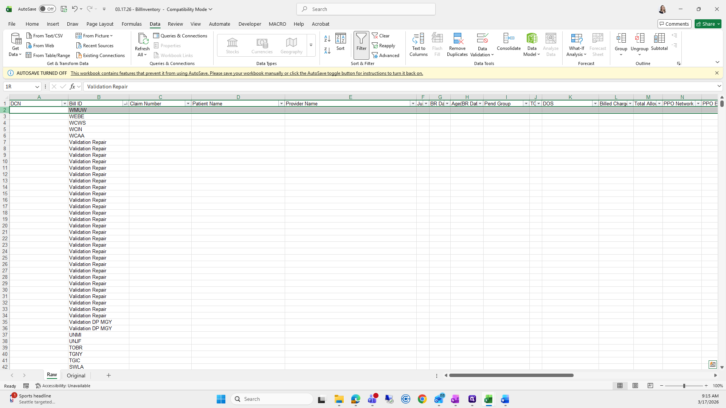Image resolution: width=726 pixels, height=408 pixels.
Task: Click the Excel Search box in title bar
Action: click(x=366, y=9)
